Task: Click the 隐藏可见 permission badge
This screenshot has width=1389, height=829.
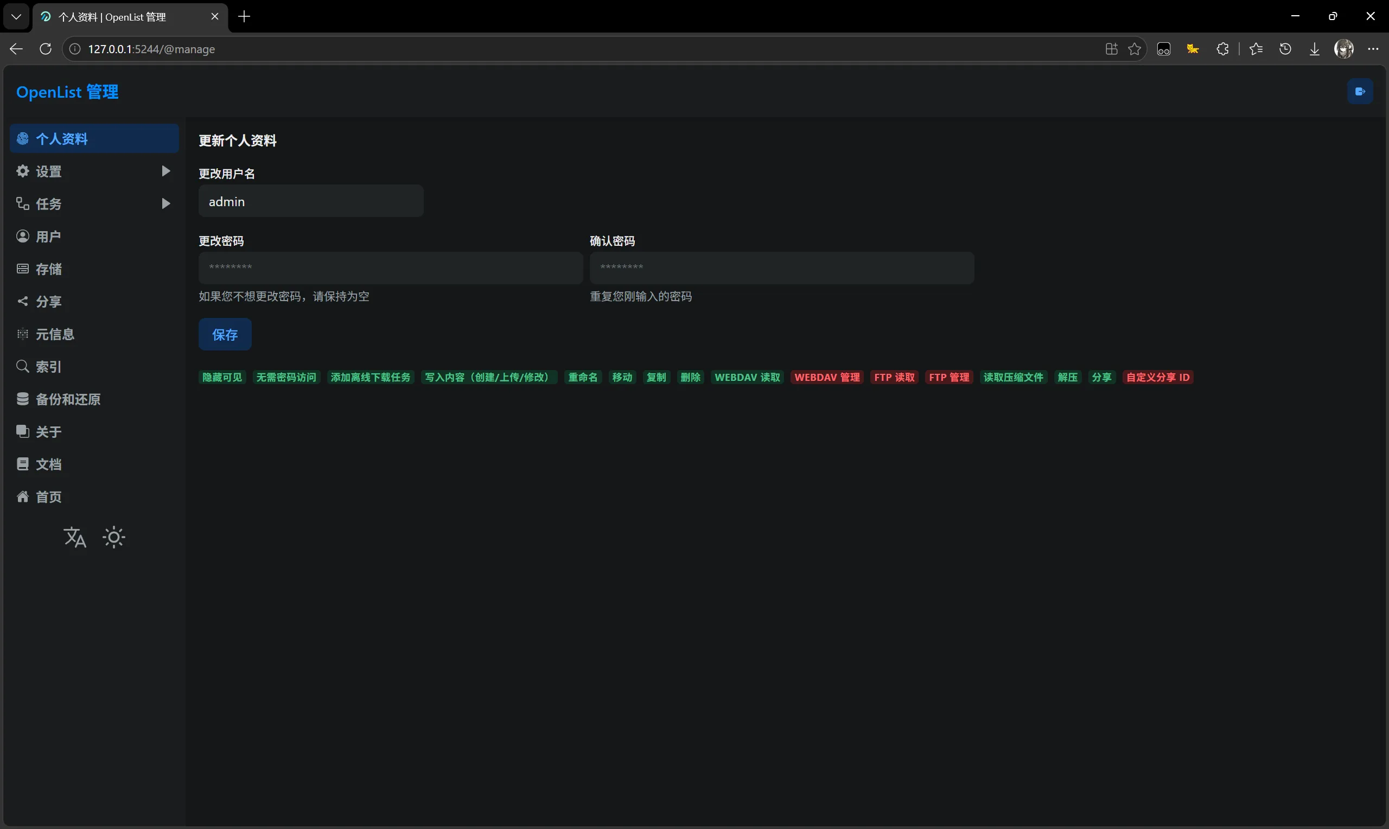Action: [222, 378]
